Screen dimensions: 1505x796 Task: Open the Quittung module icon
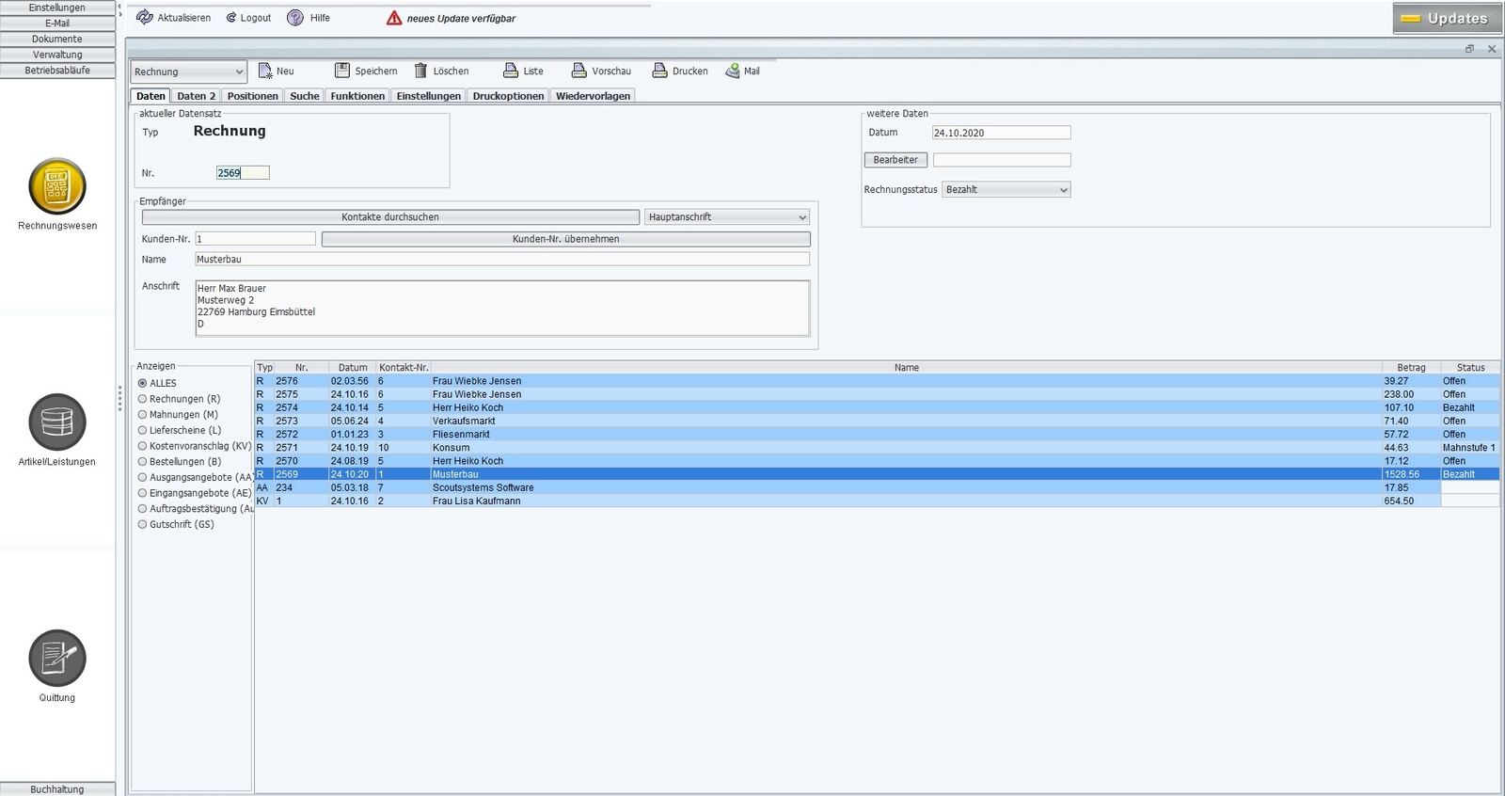[x=57, y=659]
